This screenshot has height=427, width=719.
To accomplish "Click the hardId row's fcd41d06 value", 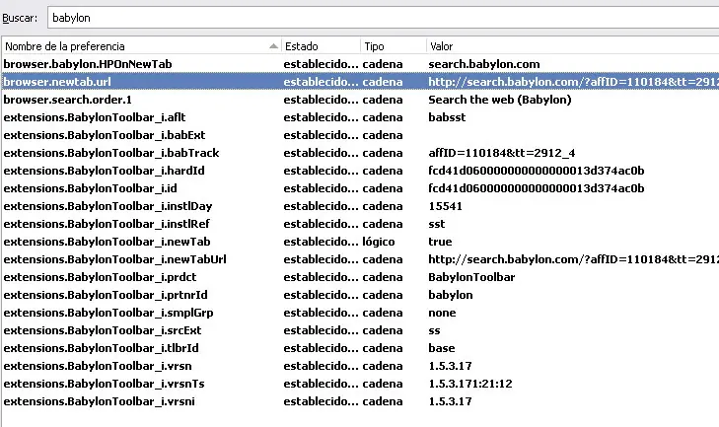I will pyautogui.click(x=536, y=171).
